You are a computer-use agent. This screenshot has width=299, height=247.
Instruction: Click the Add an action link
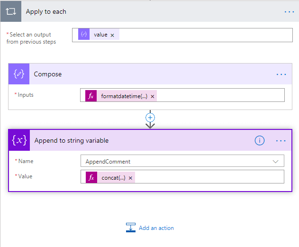pyautogui.click(x=156, y=228)
